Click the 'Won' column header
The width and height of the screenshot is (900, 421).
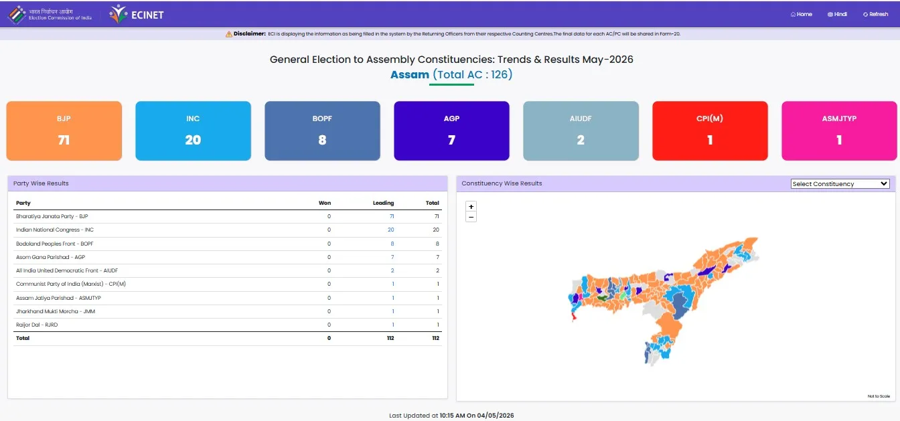tap(324, 203)
